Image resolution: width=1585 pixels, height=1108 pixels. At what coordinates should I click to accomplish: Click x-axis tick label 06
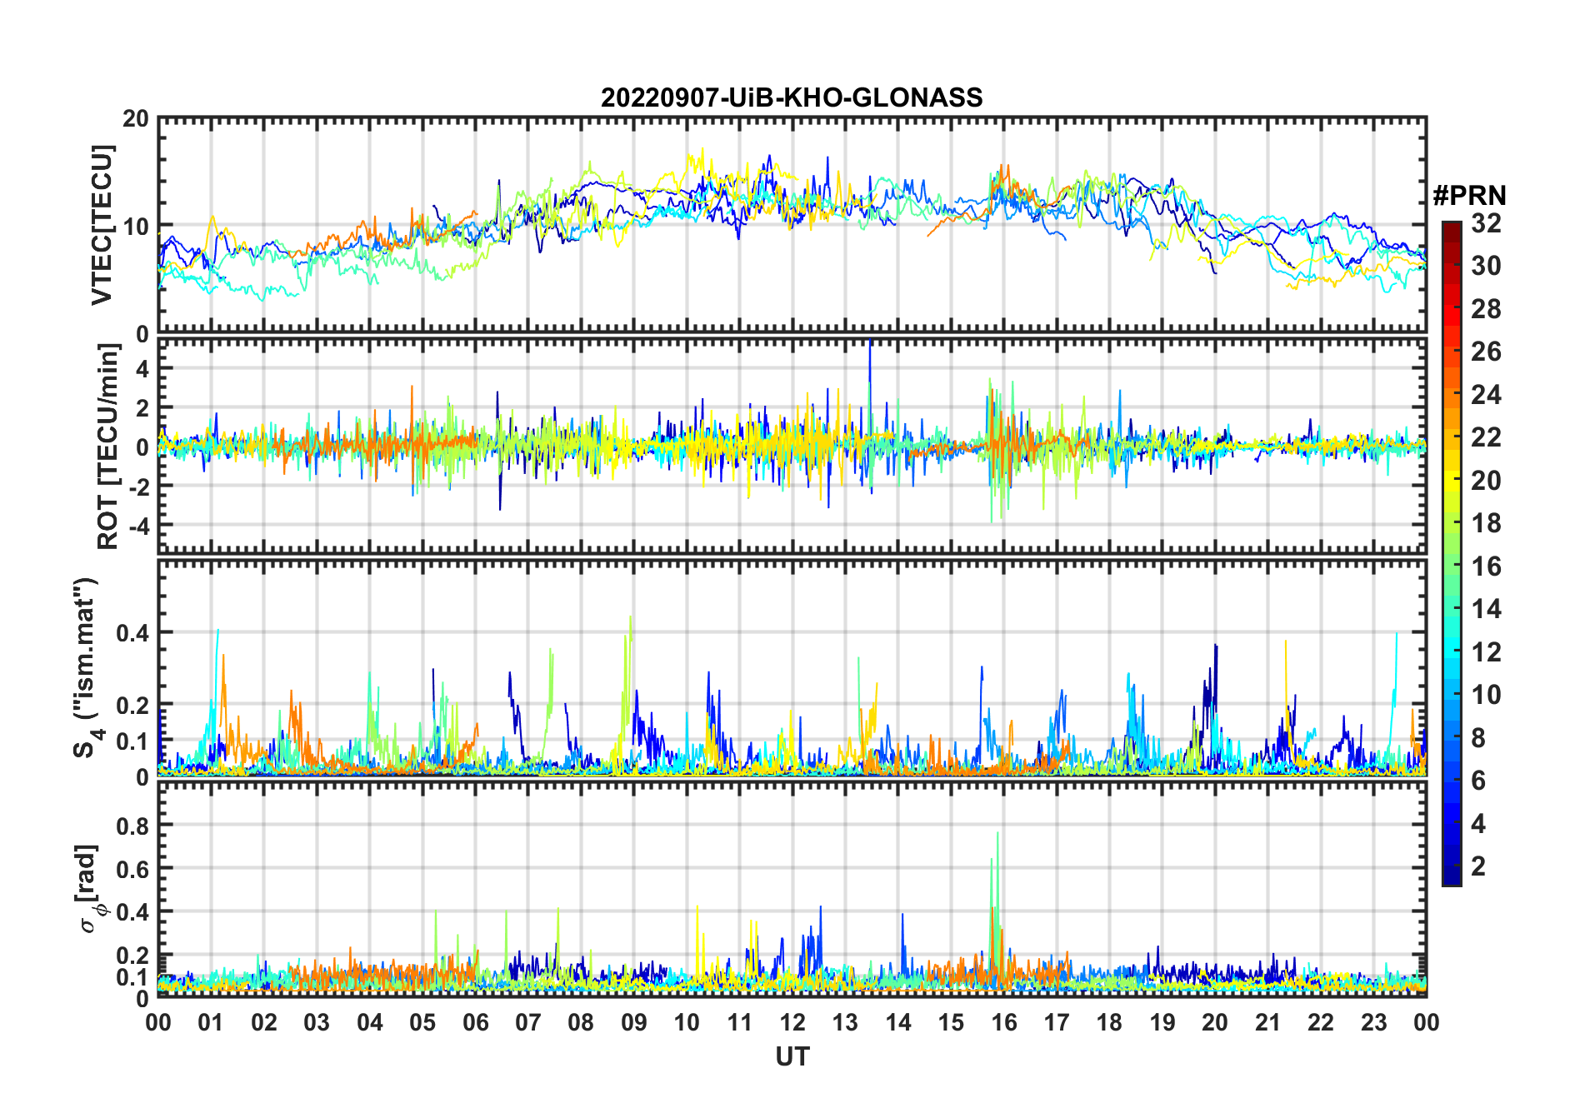475,1022
